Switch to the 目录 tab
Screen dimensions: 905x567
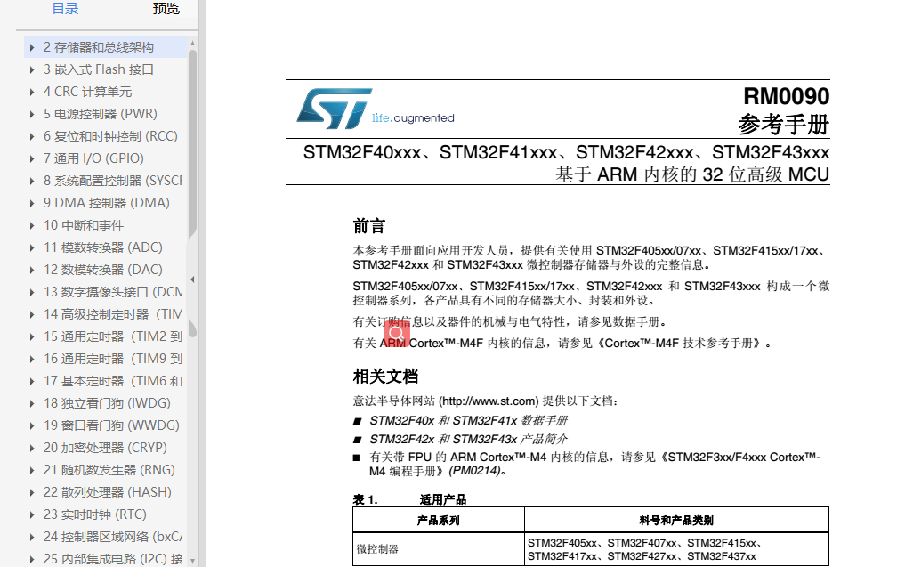[65, 9]
